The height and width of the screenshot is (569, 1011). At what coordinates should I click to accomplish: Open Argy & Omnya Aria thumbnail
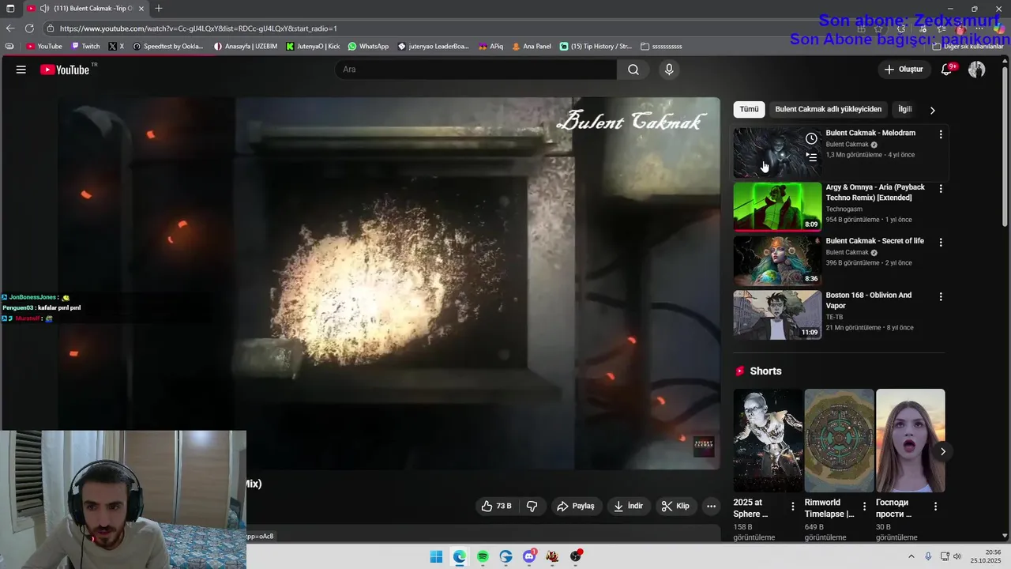(x=777, y=206)
